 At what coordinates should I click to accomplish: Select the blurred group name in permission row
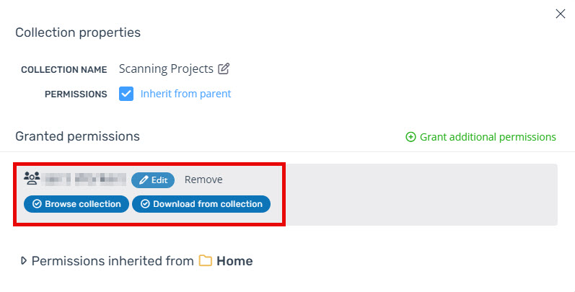84,179
